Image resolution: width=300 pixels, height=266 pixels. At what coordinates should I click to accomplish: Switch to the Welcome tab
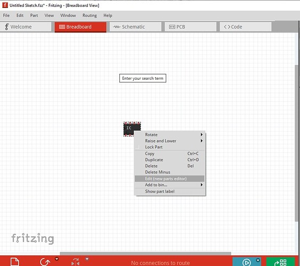point(26,27)
